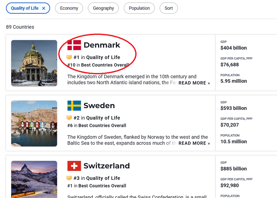Viewport: 277px width, 198px height.
Task: Expand Denmark description with READ MORE
Action: (x=194, y=83)
